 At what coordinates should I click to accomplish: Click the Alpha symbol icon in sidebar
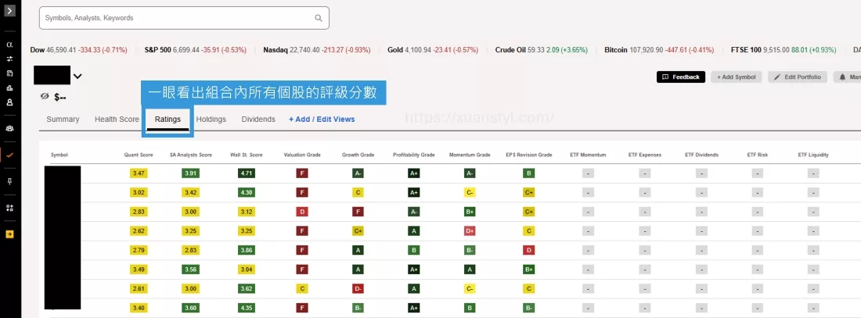[9, 45]
